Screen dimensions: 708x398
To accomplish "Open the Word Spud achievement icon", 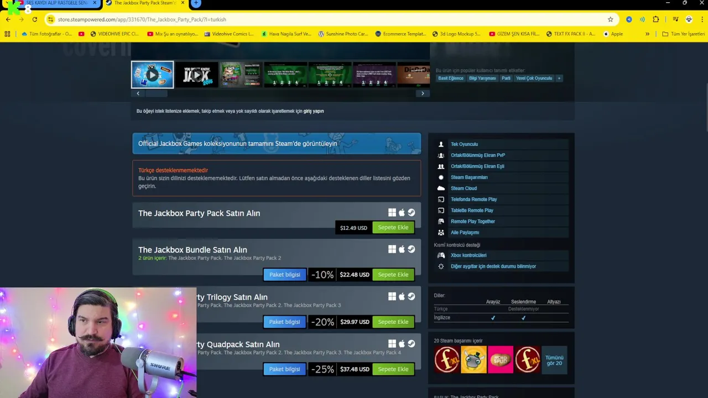I will click(500, 359).
